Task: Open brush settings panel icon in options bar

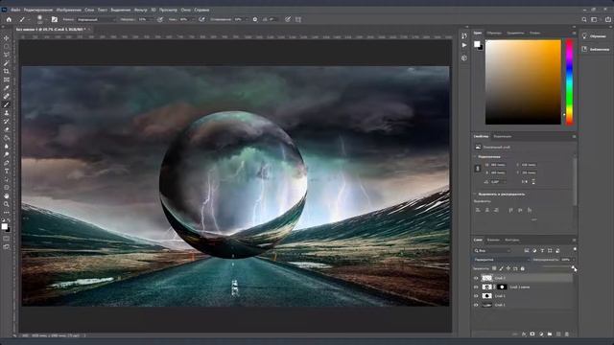Action: pos(55,19)
